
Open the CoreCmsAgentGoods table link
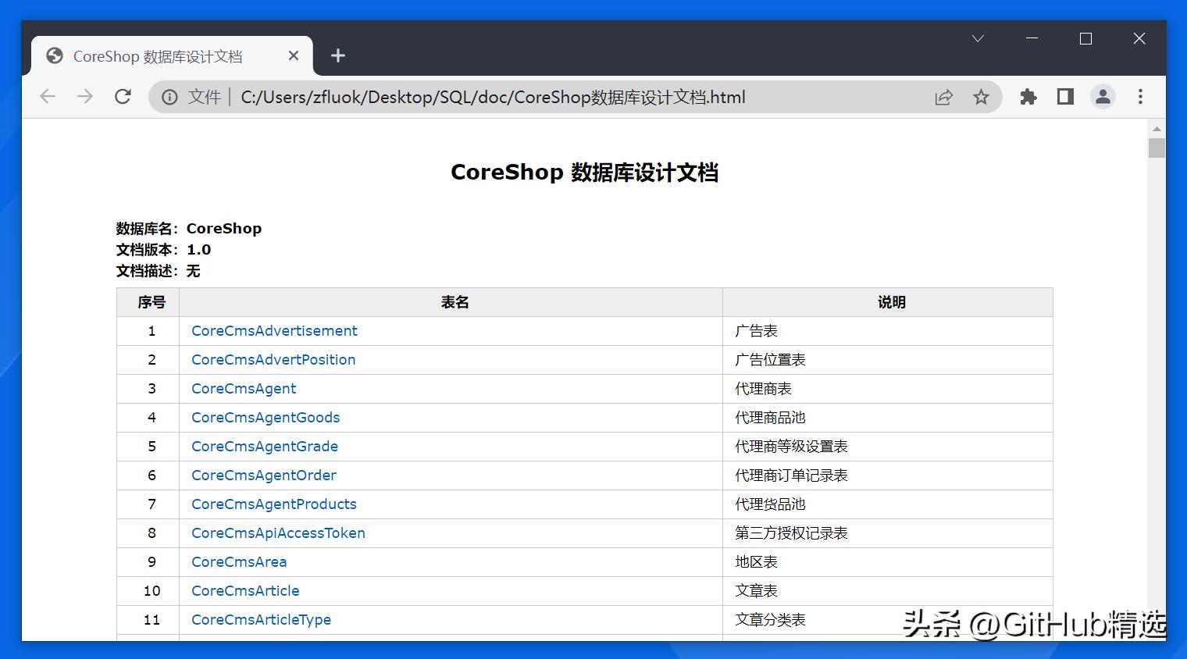[266, 418]
